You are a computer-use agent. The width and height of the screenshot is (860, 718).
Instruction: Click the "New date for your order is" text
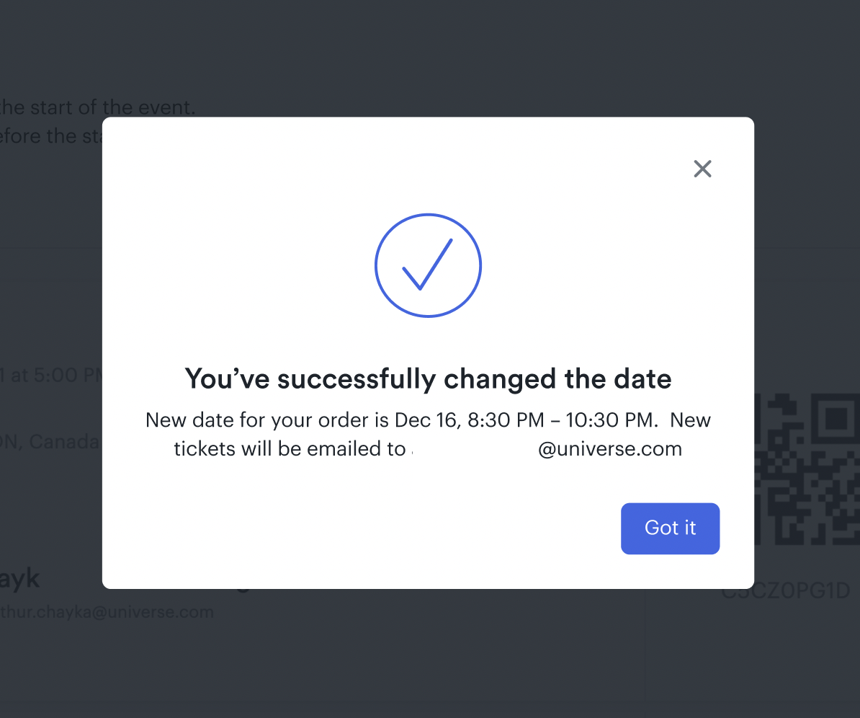[267, 420]
